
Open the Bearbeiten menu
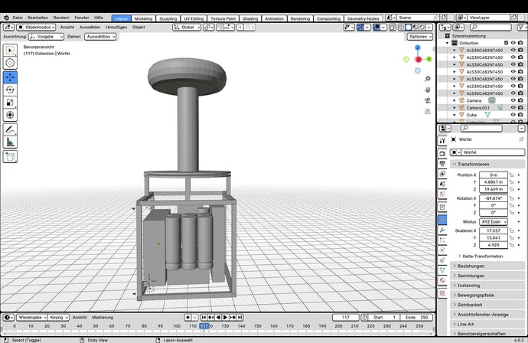pos(37,18)
